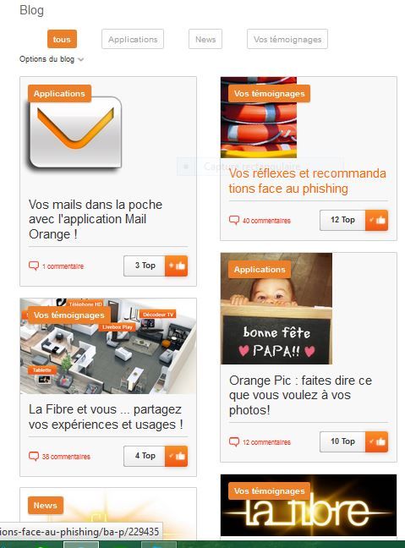Open the mail envelope thumbnail image
This screenshot has width=405, height=548.
tap(75, 133)
